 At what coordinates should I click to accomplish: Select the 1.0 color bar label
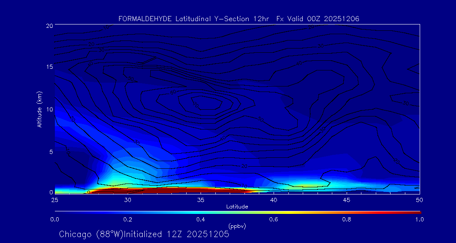[419, 219]
